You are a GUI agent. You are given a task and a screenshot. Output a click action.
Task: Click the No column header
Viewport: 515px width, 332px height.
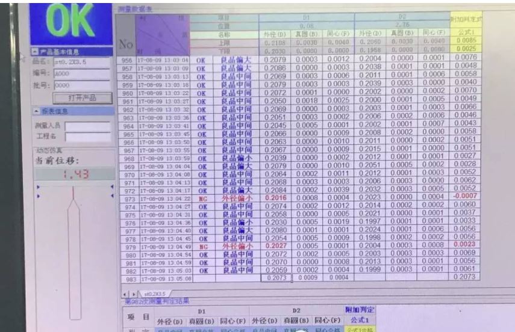click(126, 44)
